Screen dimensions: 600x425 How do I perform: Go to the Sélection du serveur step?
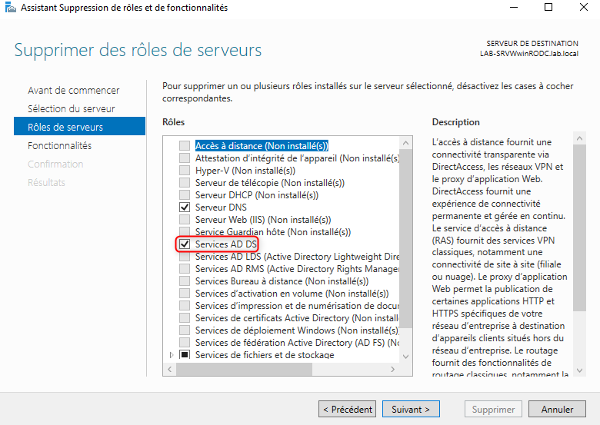point(72,108)
